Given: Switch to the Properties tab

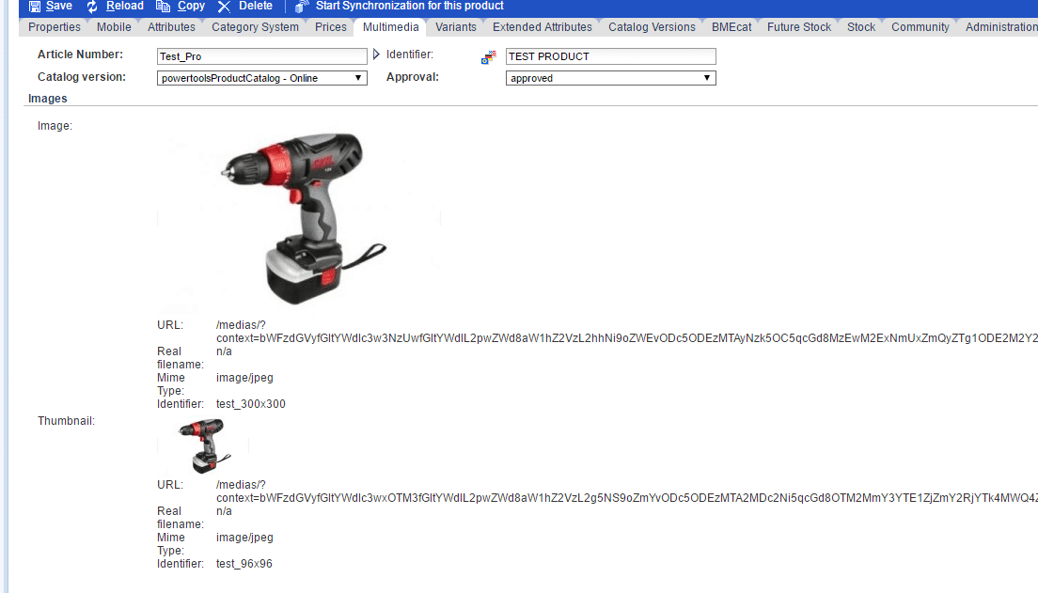Looking at the screenshot, I should (55, 27).
